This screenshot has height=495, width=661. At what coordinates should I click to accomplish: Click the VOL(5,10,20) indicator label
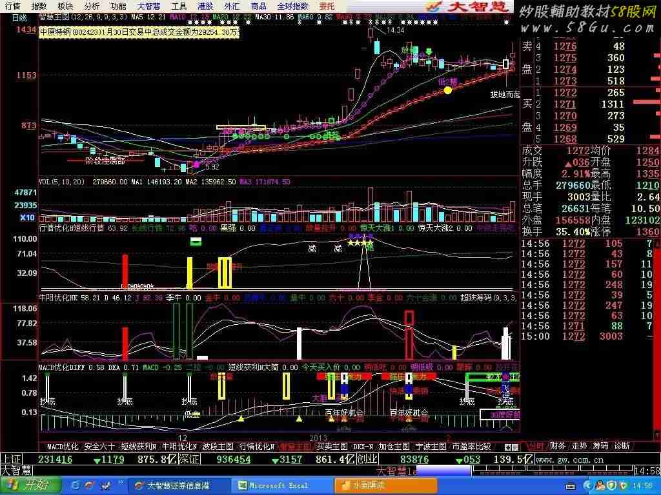tap(61, 182)
